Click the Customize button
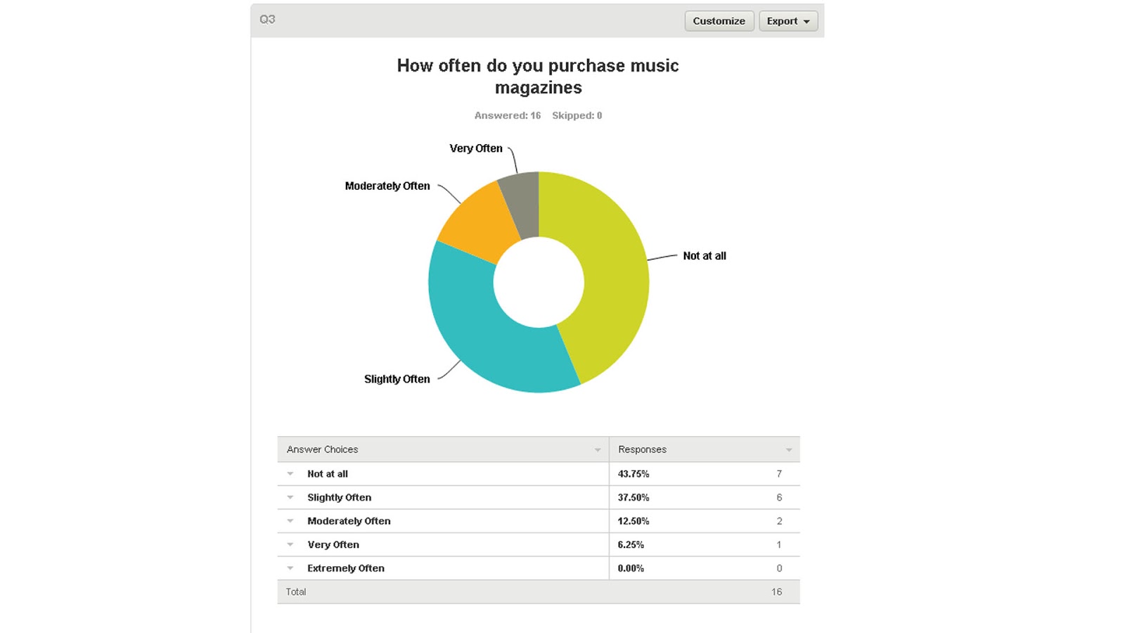 tap(719, 21)
